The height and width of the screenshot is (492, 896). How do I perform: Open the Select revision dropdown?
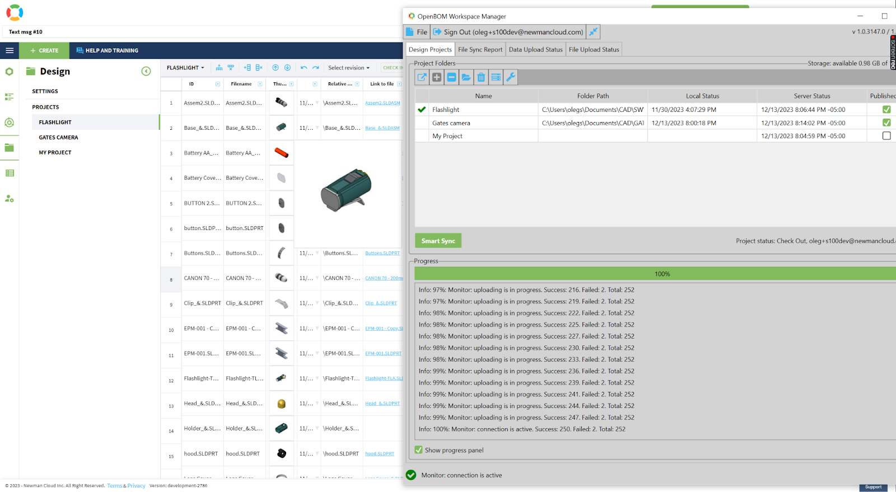[x=349, y=68]
